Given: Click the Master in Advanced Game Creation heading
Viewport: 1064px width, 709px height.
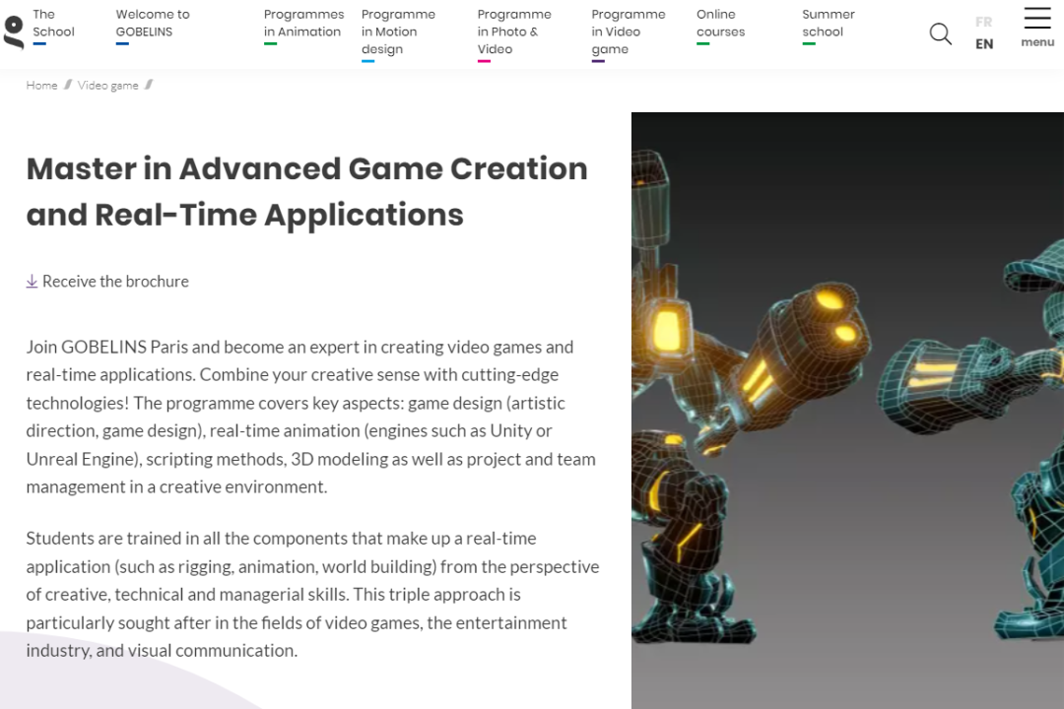Looking at the screenshot, I should pos(306,192).
